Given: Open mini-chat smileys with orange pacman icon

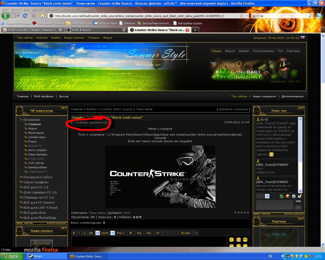Looking at the screenshot, I should pos(288,196).
